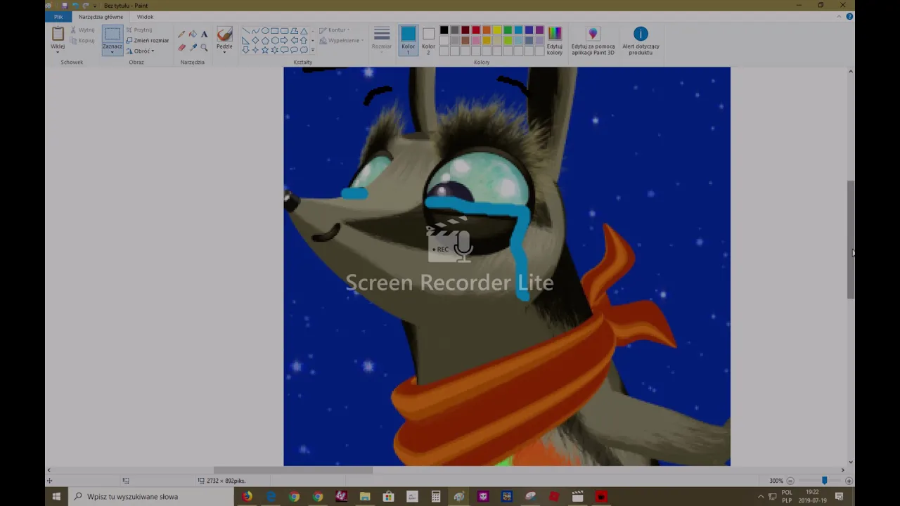Open the Windows Start menu
The height and width of the screenshot is (506, 900).
(56, 497)
